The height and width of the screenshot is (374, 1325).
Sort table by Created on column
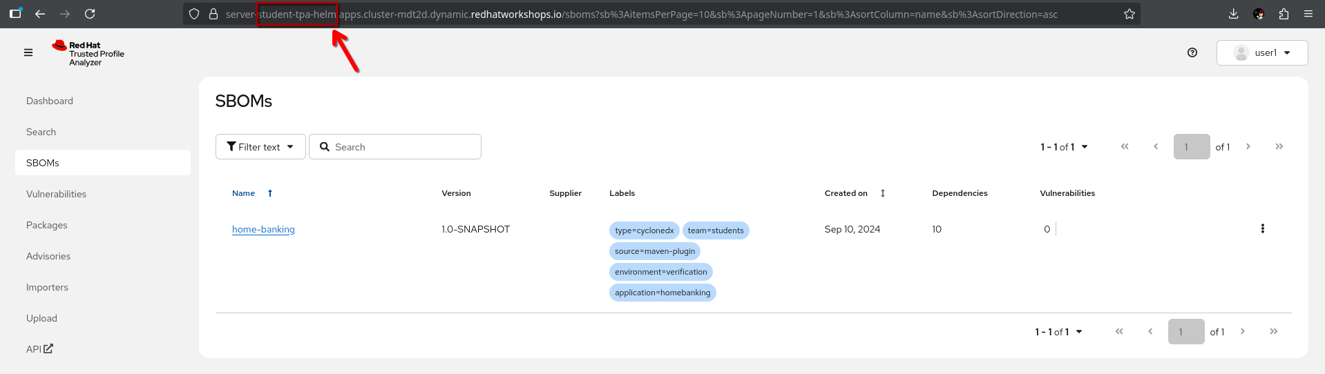(846, 193)
